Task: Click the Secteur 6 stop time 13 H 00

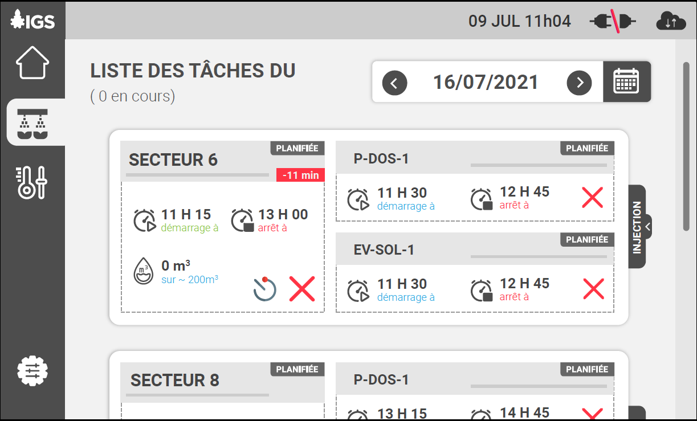Action: (x=282, y=215)
